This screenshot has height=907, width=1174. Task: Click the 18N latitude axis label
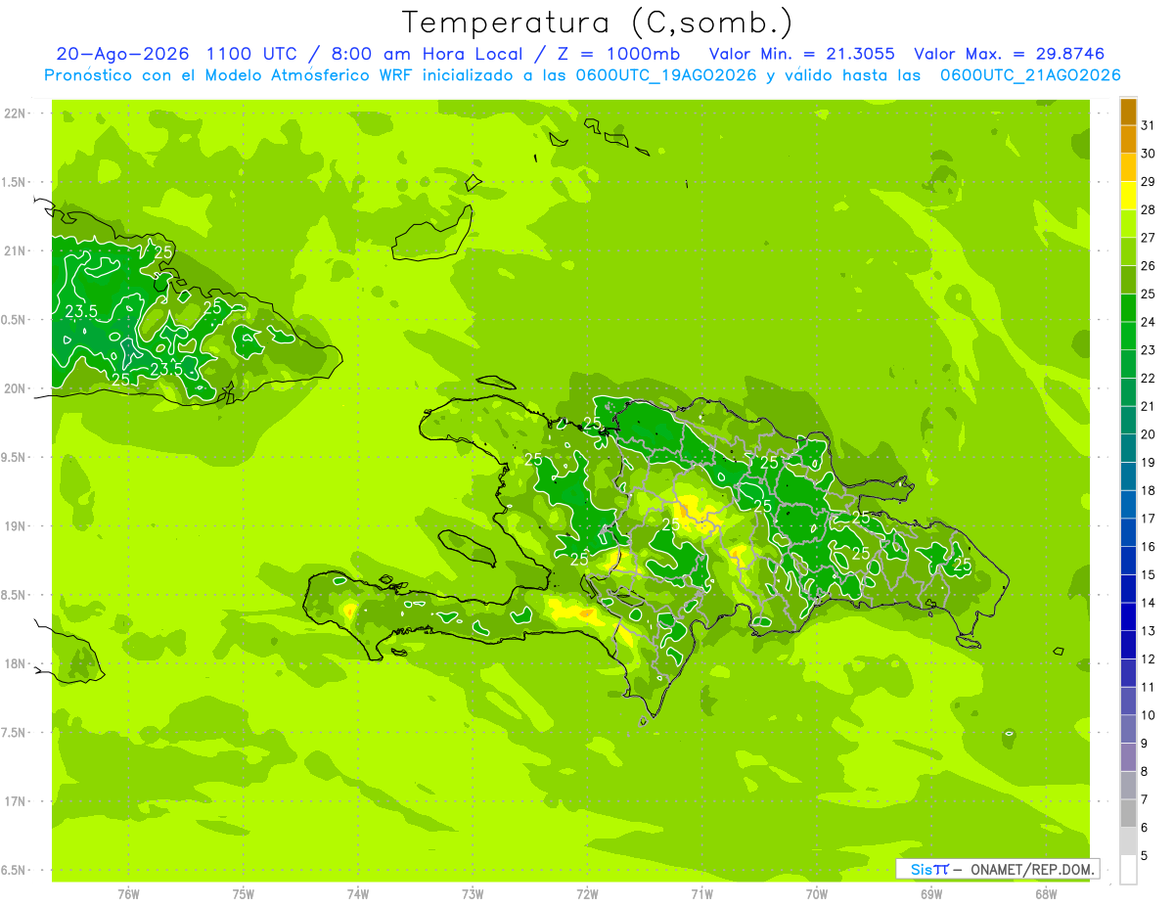15,664
